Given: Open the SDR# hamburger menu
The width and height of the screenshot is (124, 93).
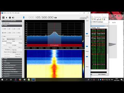Looking at the screenshot, I should (3, 18).
